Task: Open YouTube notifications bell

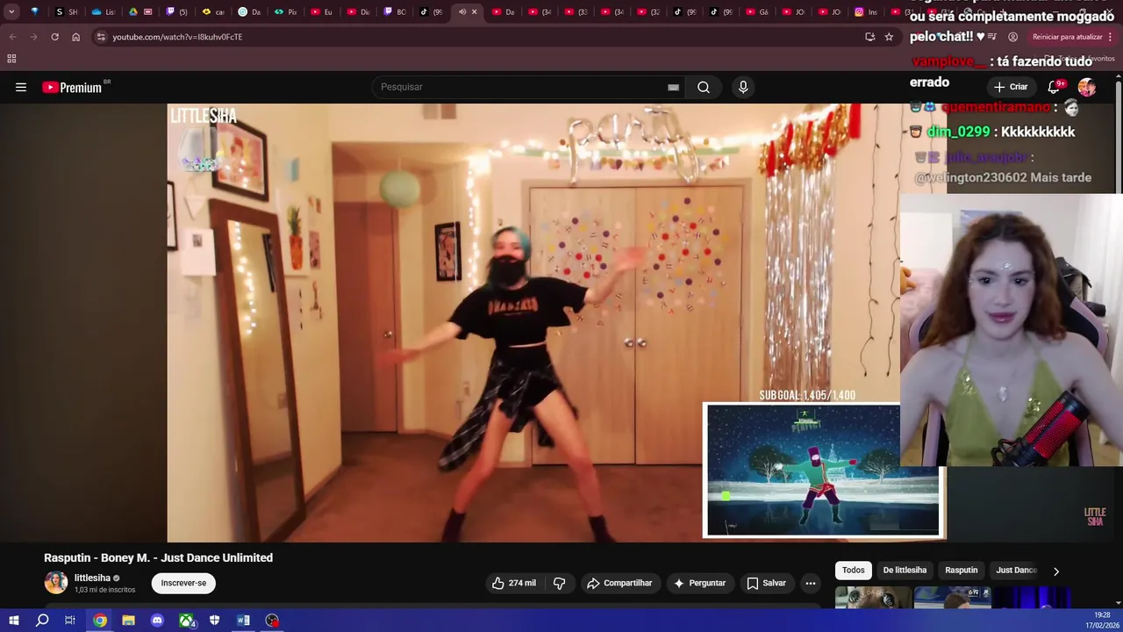Action: pyautogui.click(x=1055, y=87)
